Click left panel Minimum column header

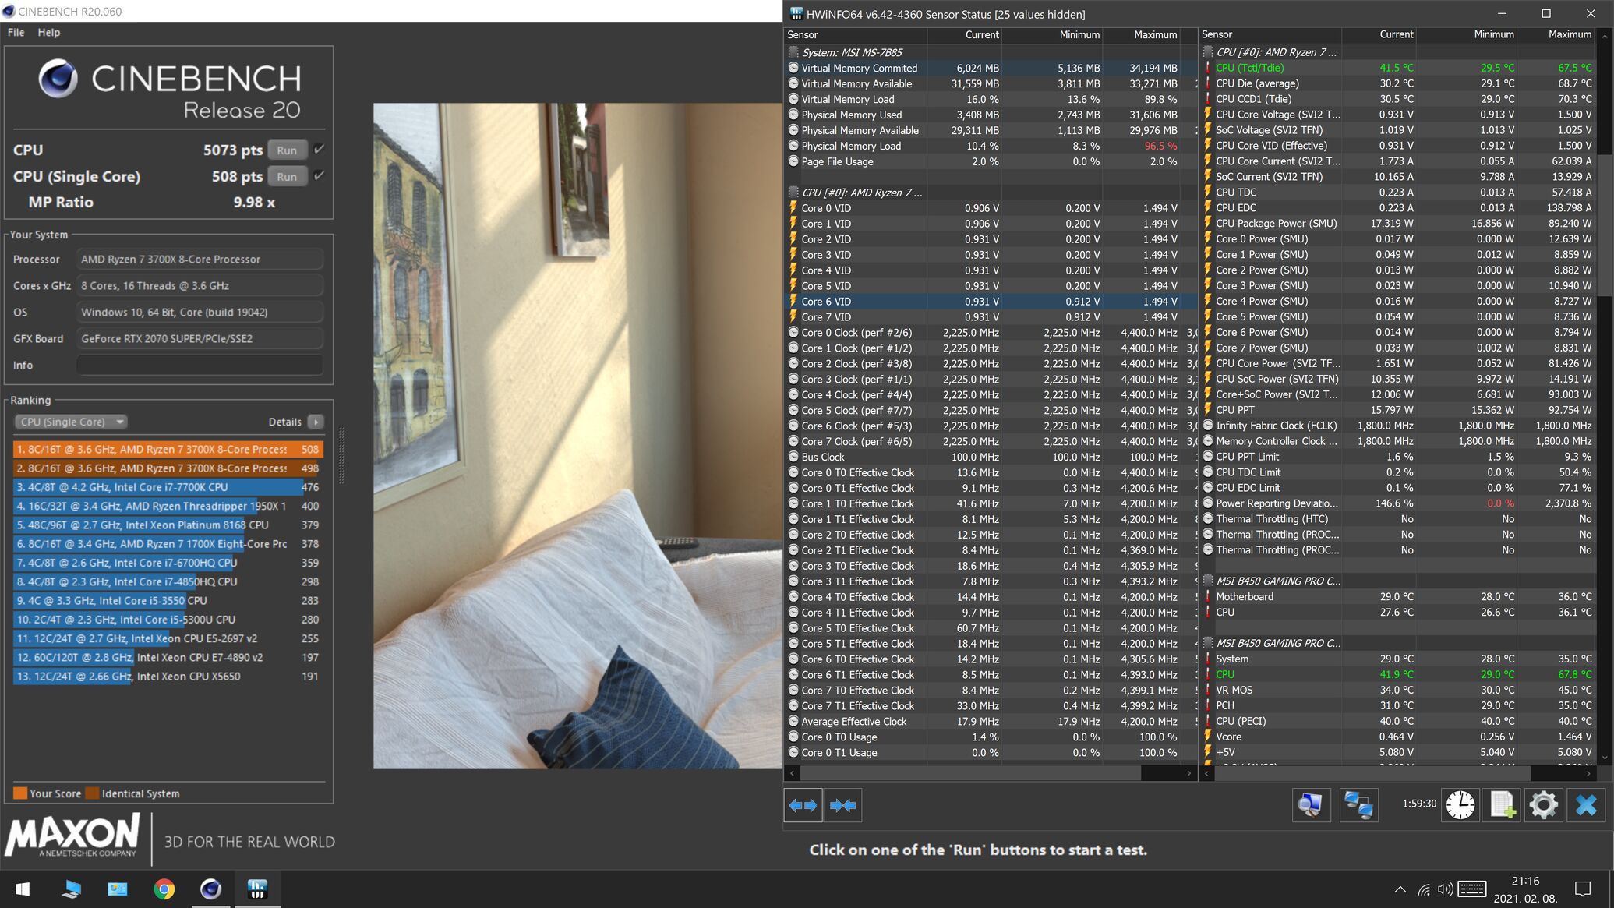click(x=1052, y=34)
